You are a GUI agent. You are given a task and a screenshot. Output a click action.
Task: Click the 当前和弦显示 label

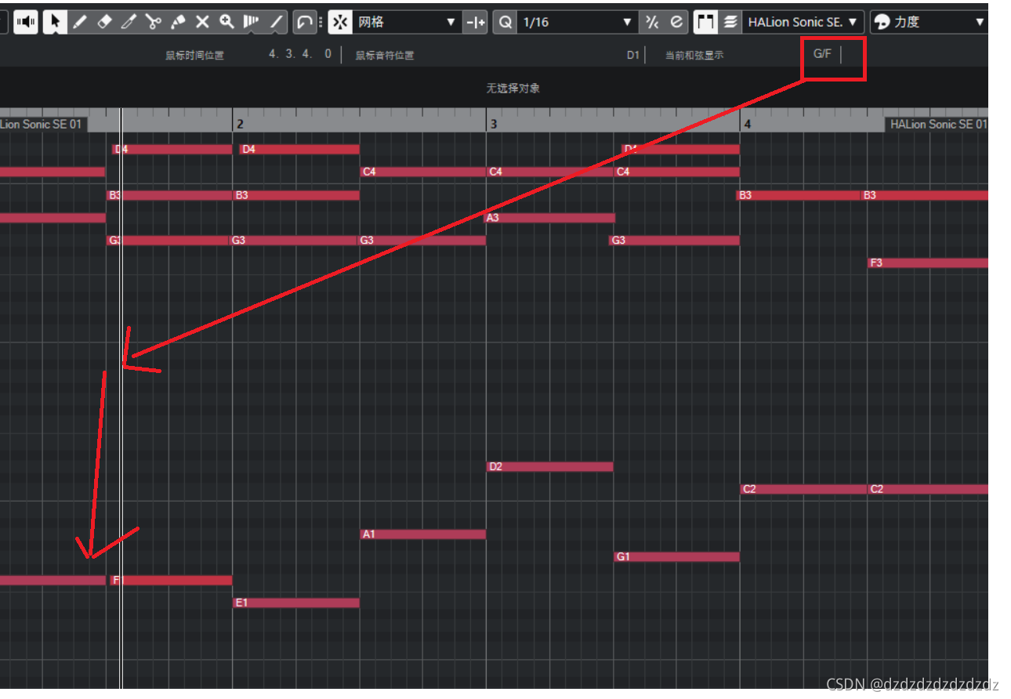pos(694,56)
